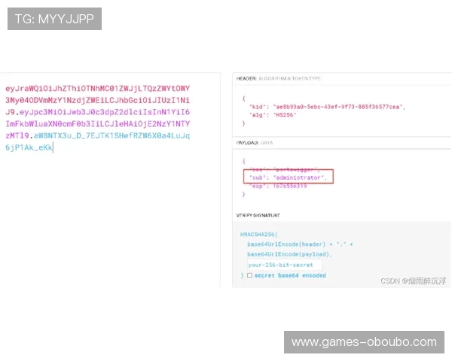Click the "kid" value in header JSON
Screen dimensions: 452x361
338,107
